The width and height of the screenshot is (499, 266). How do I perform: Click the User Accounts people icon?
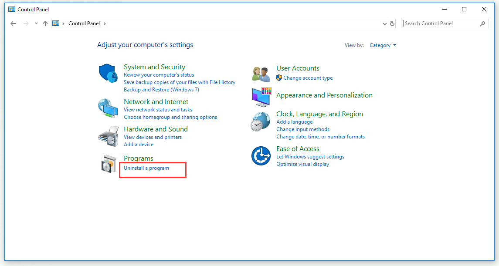261,74
